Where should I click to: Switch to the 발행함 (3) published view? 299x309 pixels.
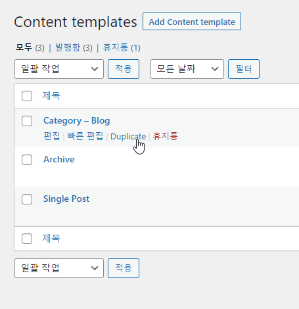(x=74, y=47)
